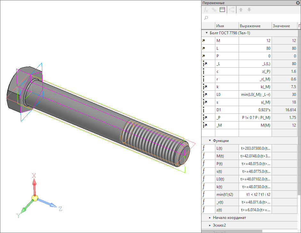301x233 pixels.
Task: Click the function icon beside L(t)
Action: click(204, 148)
